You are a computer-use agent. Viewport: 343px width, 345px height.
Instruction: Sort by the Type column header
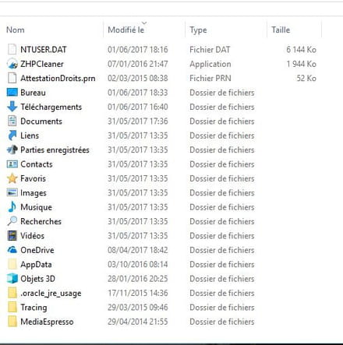click(198, 30)
